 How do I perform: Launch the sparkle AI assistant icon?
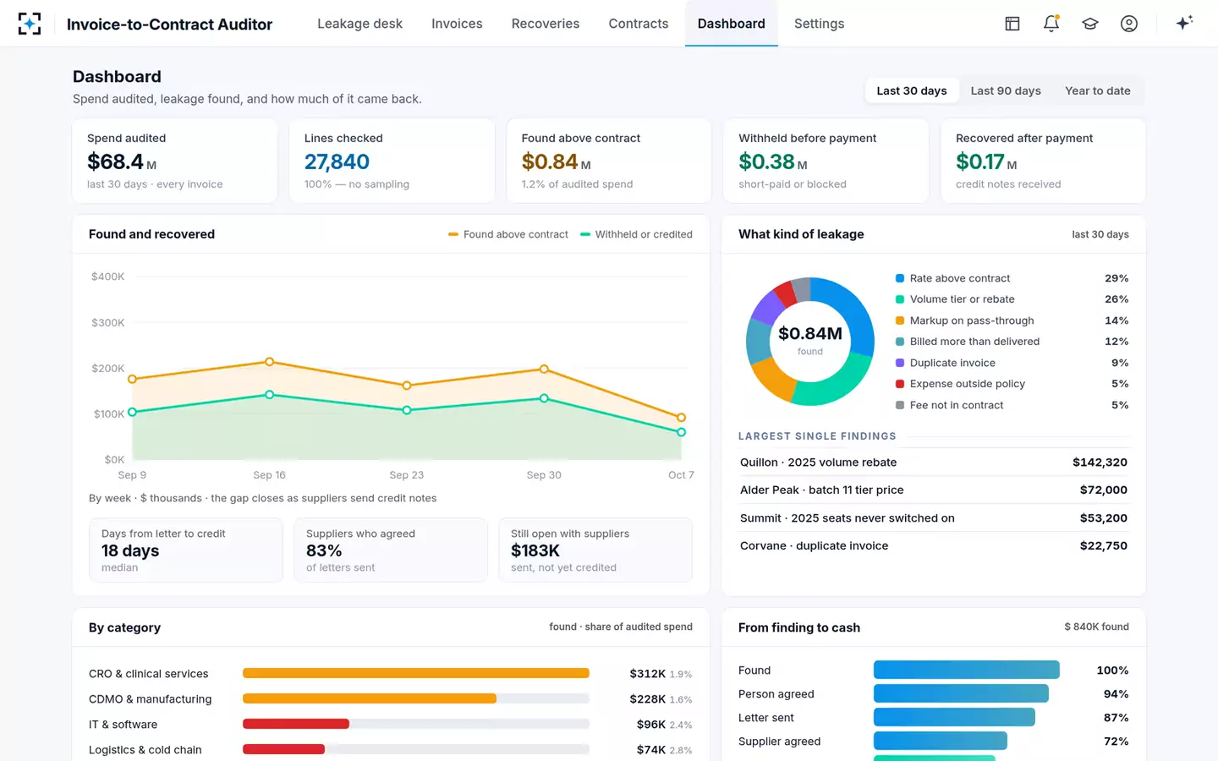coord(1184,23)
